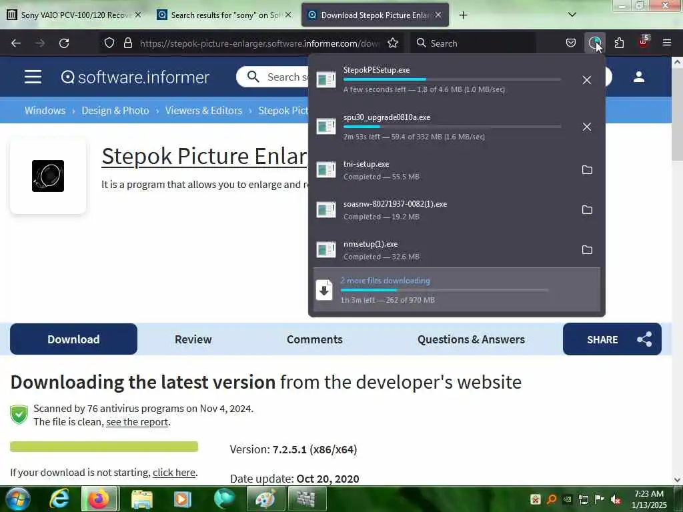
Task: Open software.informer hamburger menu
Action: pos(33,77)
